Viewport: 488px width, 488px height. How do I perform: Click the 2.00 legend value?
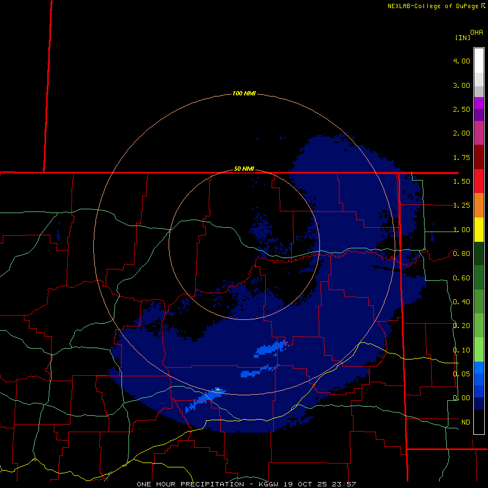461,133
